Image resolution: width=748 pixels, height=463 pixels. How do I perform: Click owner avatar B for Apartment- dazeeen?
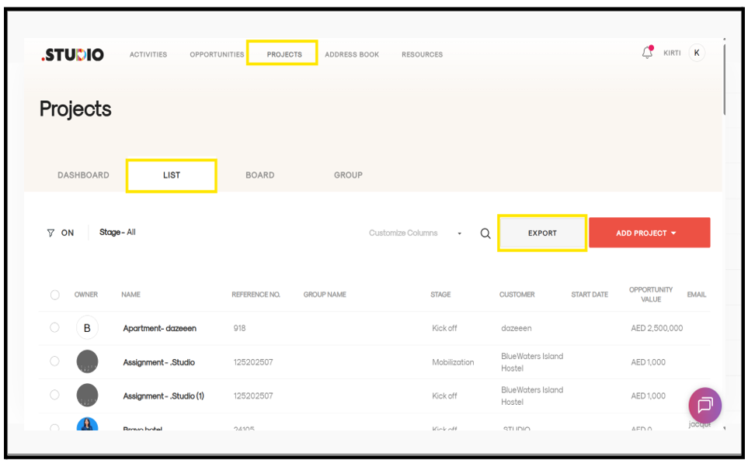(87, 328)
